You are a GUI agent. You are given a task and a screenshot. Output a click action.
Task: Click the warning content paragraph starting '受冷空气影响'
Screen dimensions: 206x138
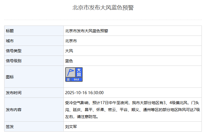click(132, 110)
